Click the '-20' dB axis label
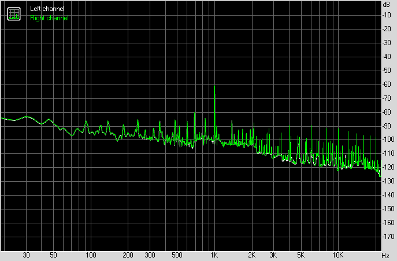Image resolution: width=397 pixels, height=261 pixels. [x=387, y=29]
